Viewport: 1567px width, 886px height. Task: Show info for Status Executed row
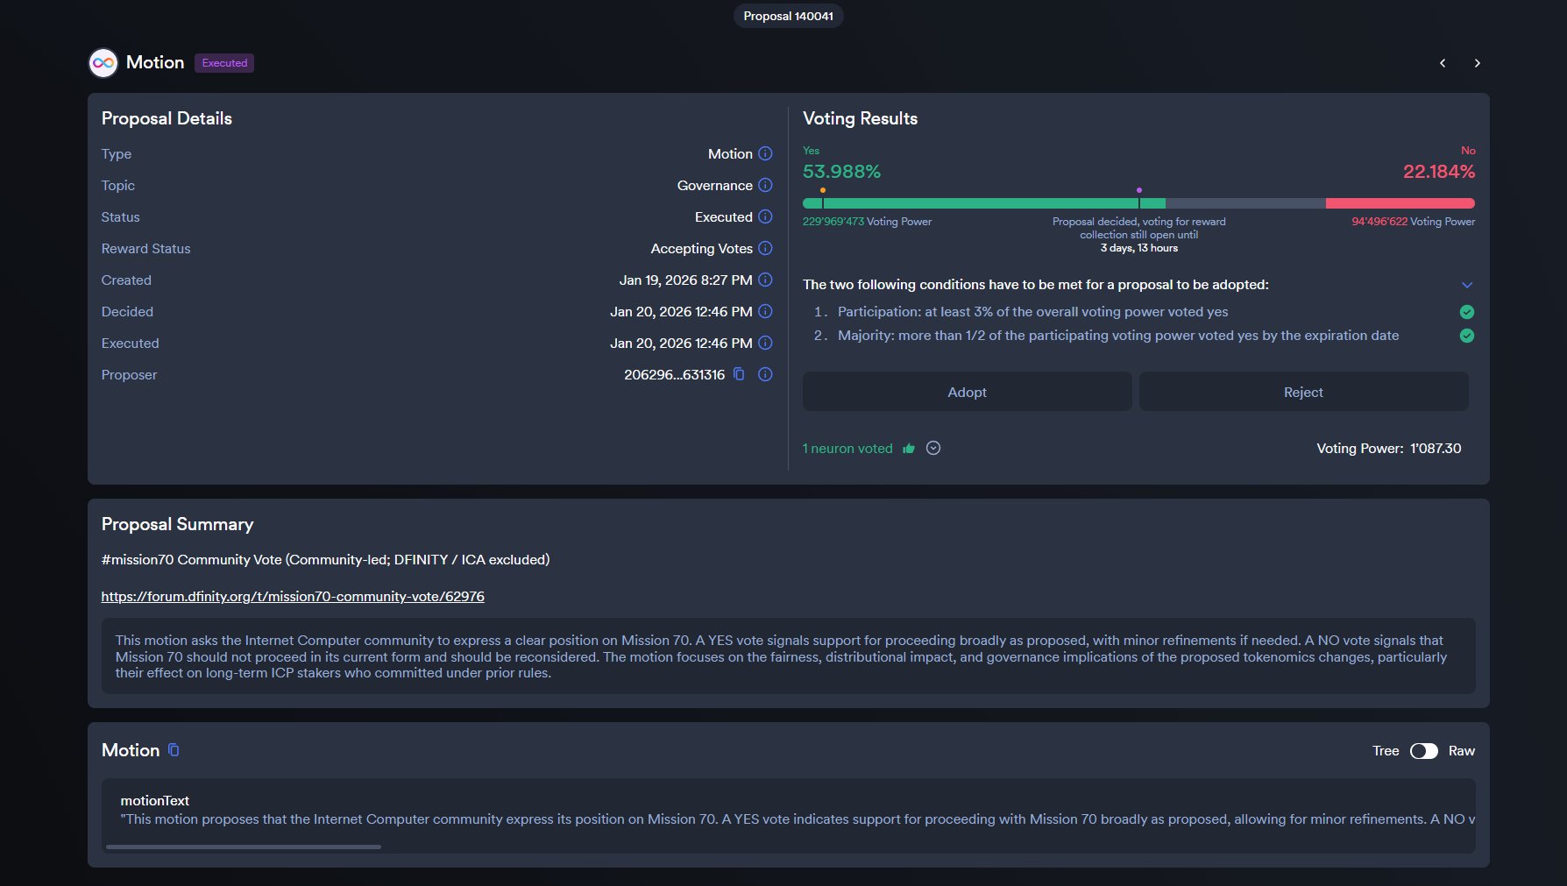[x=765, y=216]
